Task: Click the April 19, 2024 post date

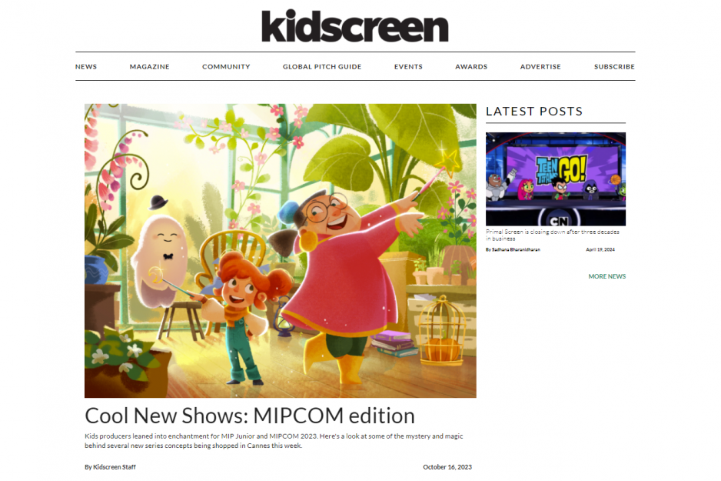Action: [600, 249]
